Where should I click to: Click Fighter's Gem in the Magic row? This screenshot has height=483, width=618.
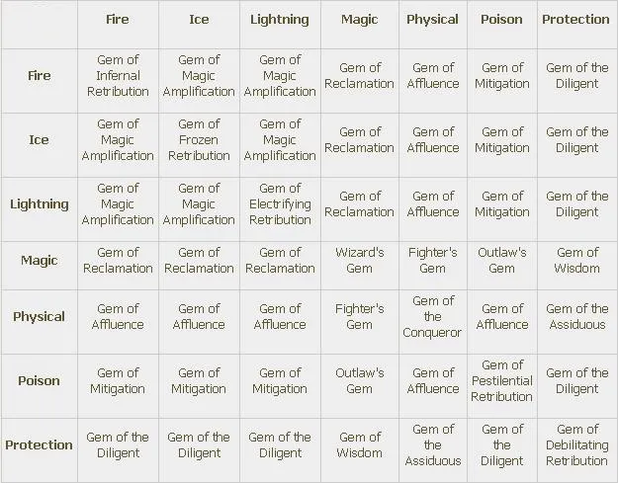click(x=432, y=261)
